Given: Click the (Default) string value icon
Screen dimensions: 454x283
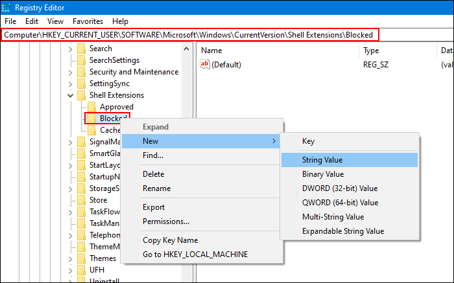Looking at the screenshot, I should click(205, 64).
